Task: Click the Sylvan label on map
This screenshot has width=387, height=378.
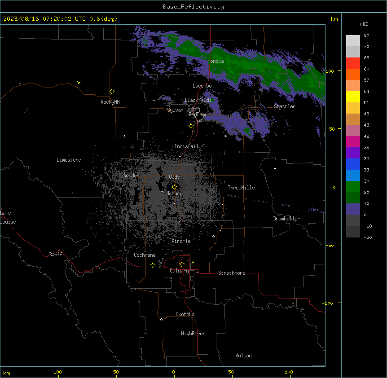Action: 175,110
